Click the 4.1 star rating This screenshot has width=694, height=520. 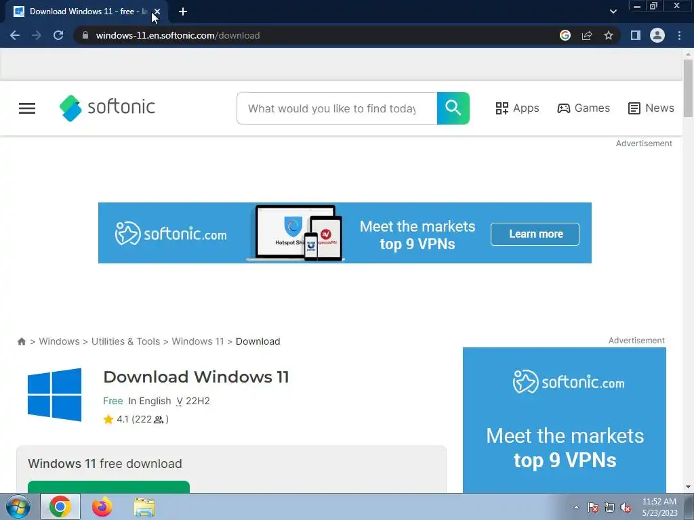[136, 419]
